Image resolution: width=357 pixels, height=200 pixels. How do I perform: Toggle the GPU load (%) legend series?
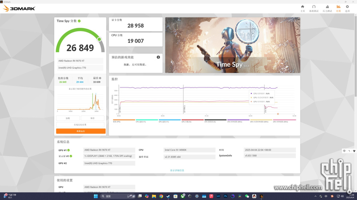point(193,121)
